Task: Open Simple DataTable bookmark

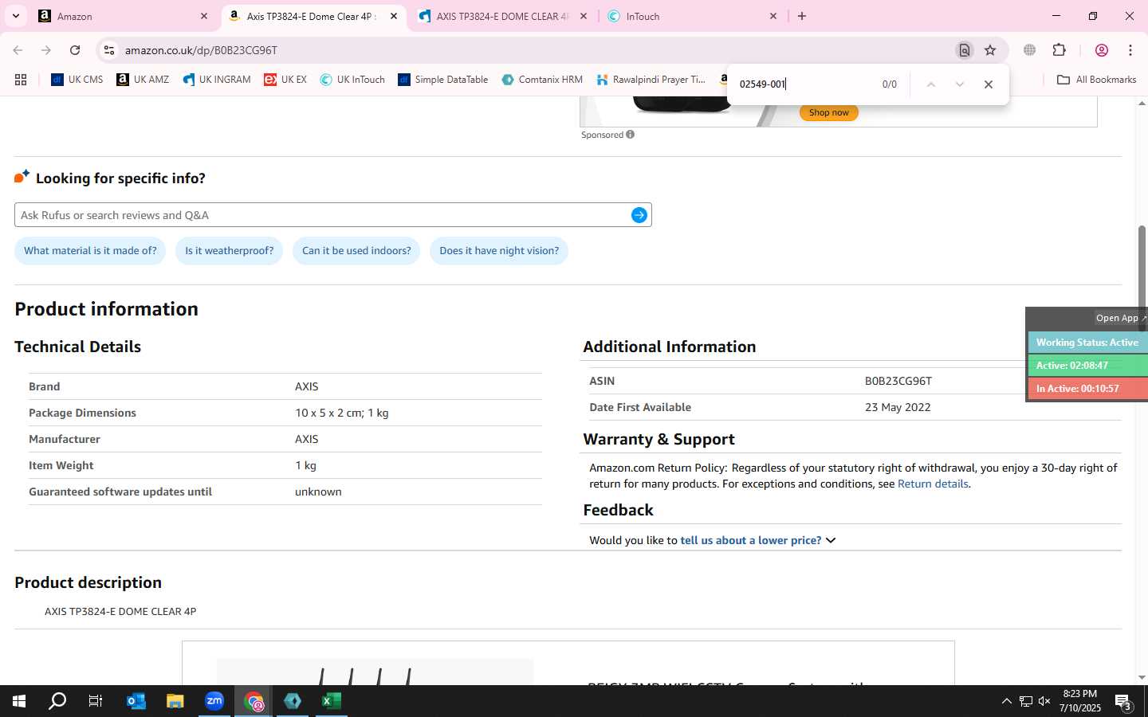Action: tap(443, 80)
